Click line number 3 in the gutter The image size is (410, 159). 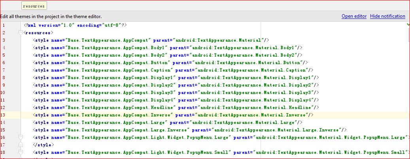(4, 40)
